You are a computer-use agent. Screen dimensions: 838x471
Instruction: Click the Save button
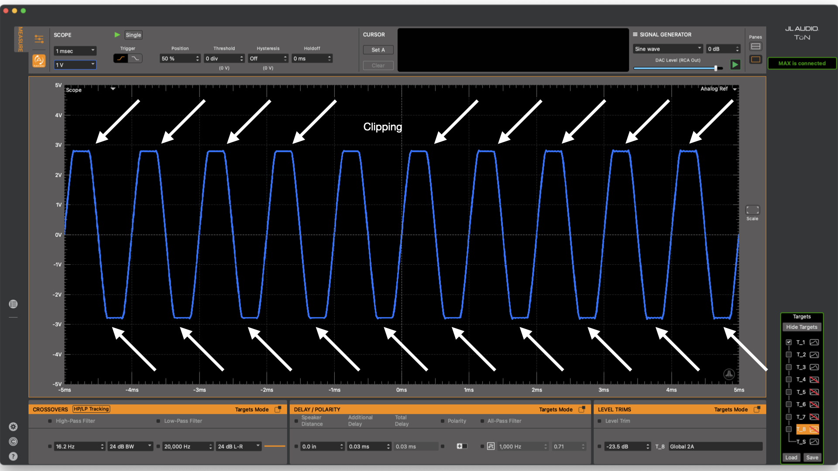(x=812, y=457)
